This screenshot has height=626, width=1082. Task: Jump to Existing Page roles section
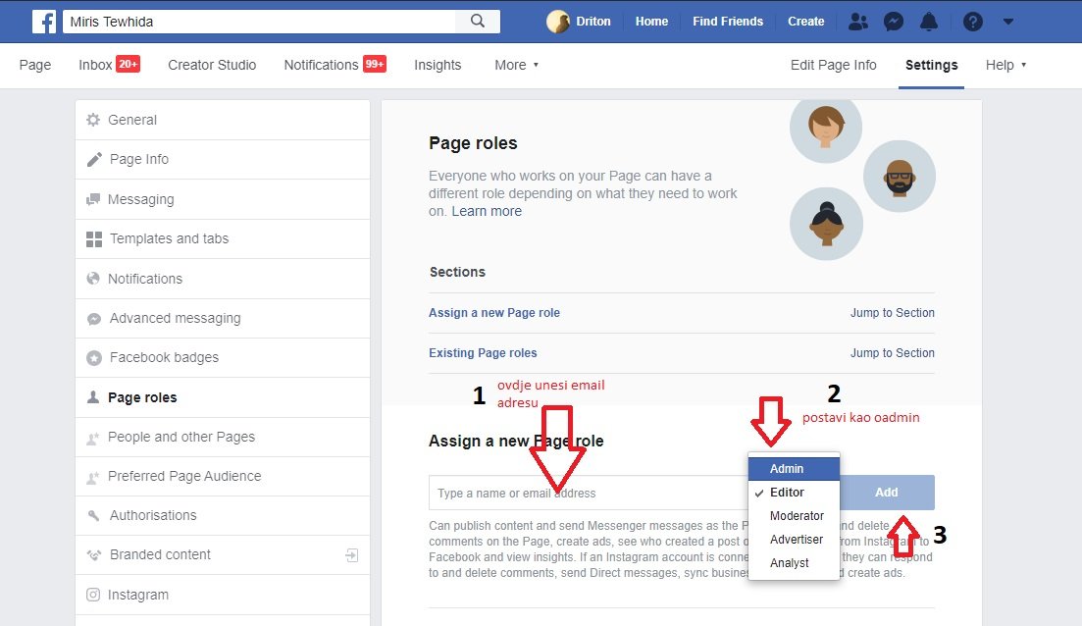point(892,353)
